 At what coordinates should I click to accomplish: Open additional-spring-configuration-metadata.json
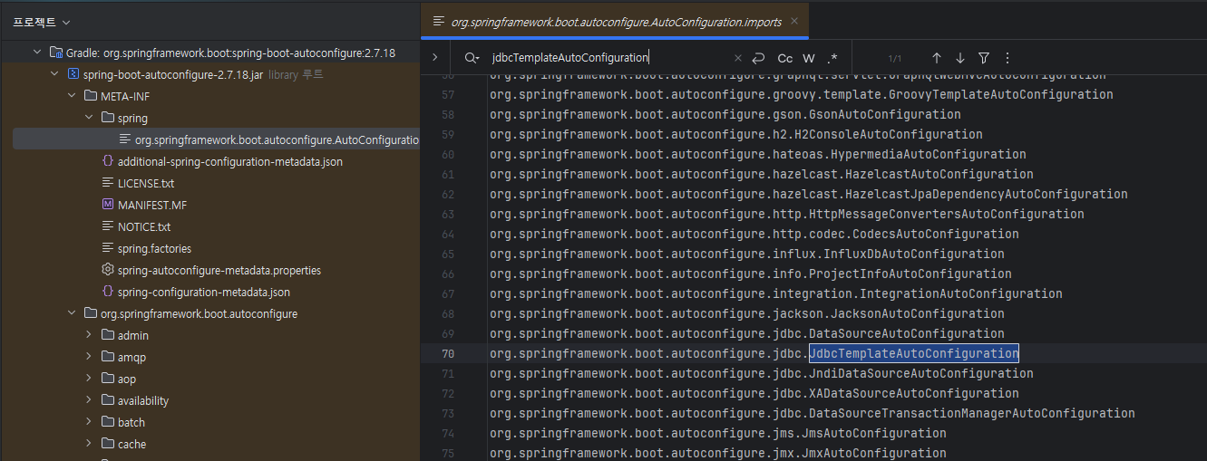230,161
